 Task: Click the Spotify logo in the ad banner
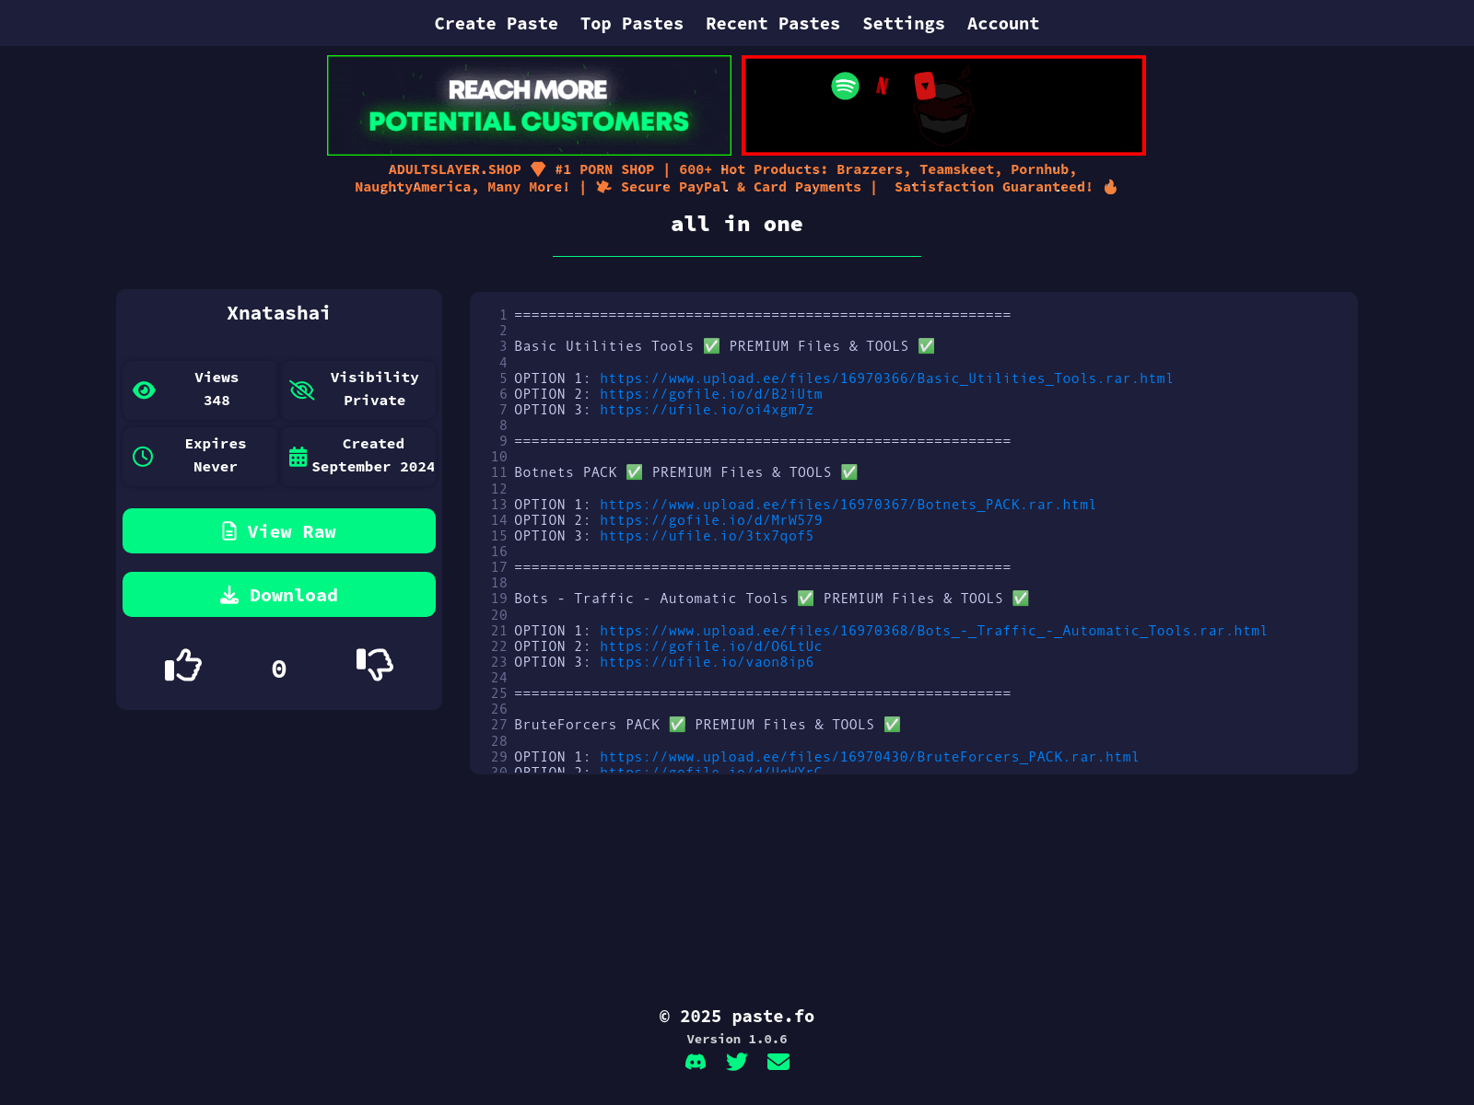(845, 86)
